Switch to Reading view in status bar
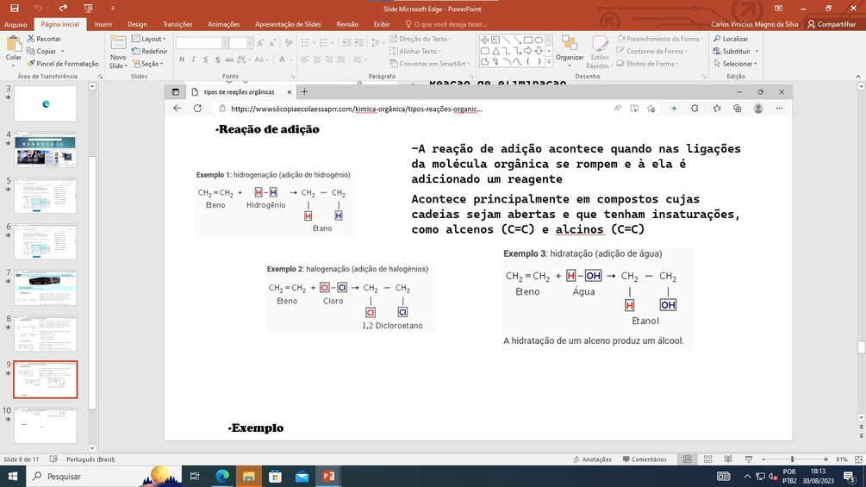 [728, 459]
